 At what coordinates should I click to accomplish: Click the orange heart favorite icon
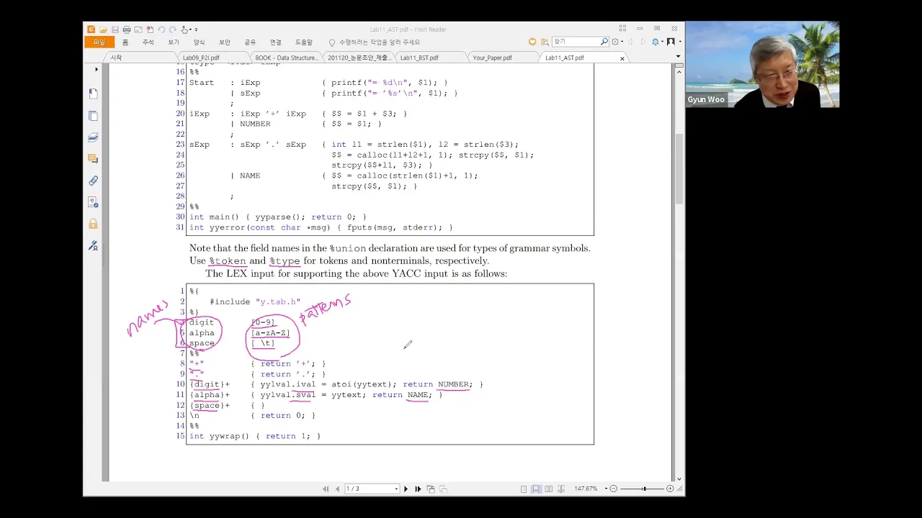pyautogui.click(x=532, y=42)
